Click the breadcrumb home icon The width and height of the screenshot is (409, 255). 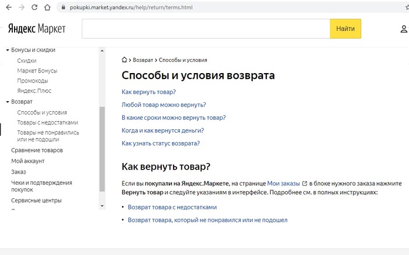point(124,60)
